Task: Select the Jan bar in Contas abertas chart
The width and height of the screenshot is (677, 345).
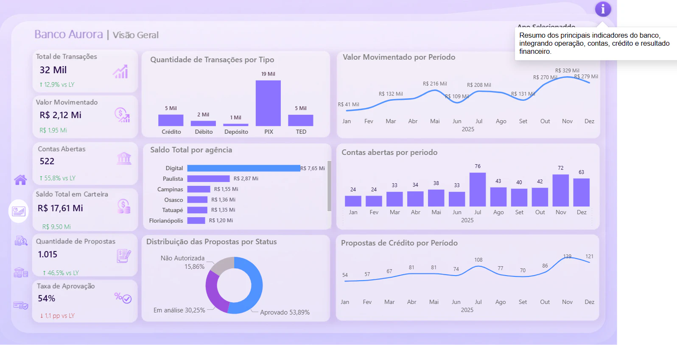Action: 353,201
